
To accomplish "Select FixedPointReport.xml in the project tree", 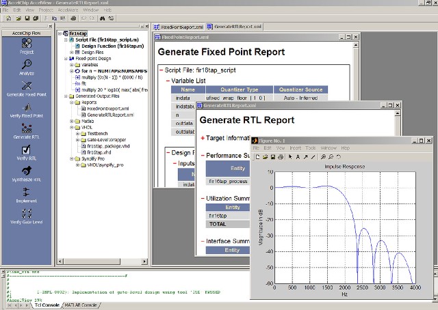I will pos(108,109).
